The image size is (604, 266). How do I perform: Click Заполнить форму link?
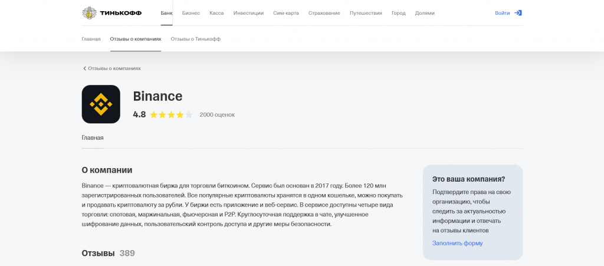pos(457,243)
